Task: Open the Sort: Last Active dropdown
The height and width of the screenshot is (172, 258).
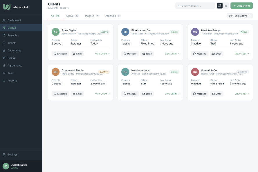Action: coord(239,16)
